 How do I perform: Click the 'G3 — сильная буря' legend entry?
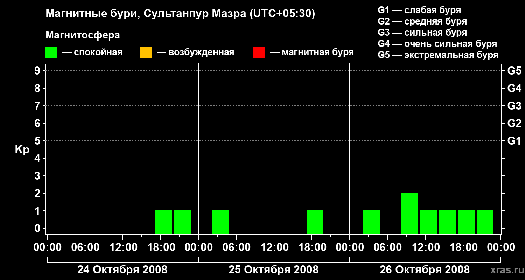pyautogui.click(x=422, y=33)
